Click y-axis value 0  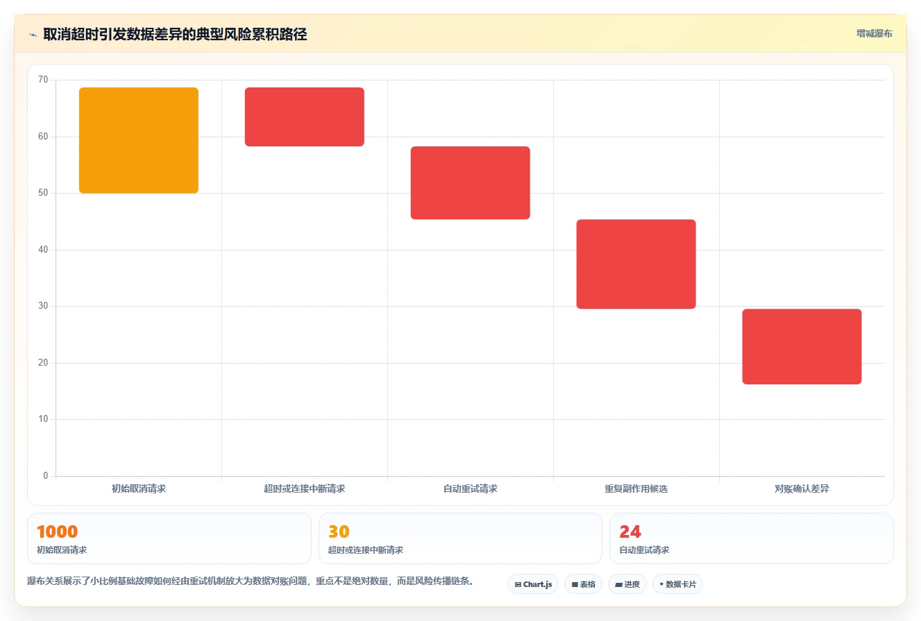coord(46,476)
